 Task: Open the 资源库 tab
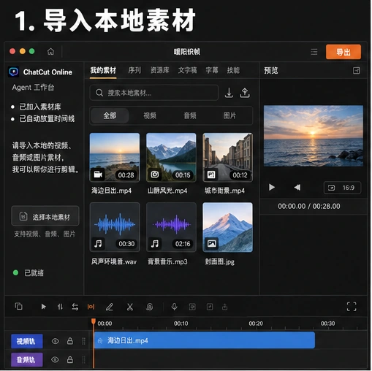click(159, 70)
